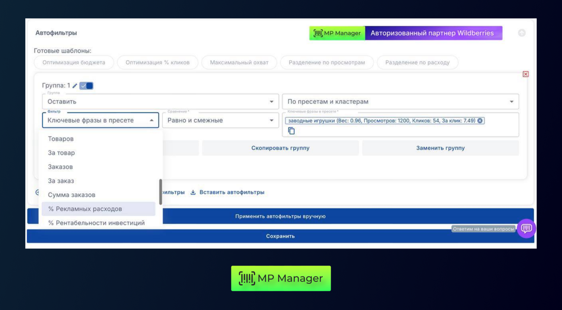This screenshot has height=310, width=562.
Task: Expand the 'Оставить' group action dropdown
Action: click(271, 102)
